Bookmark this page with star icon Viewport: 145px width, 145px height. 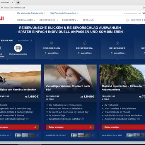coord(143,8)
